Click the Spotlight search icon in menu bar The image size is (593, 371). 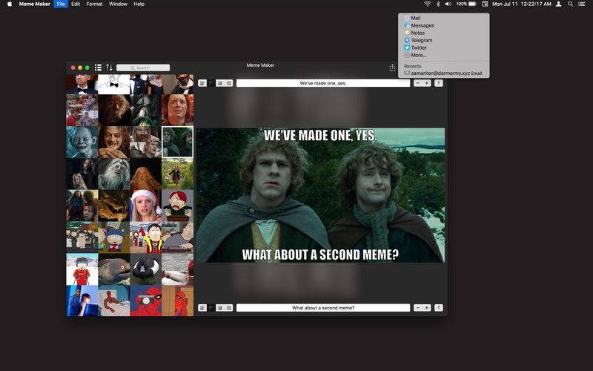[570, 4]
